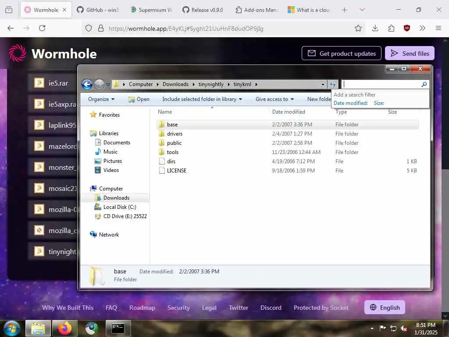Screen dimensions: 449x337
Task: Select the public folder icon
Action: click(x=162, y=143)
